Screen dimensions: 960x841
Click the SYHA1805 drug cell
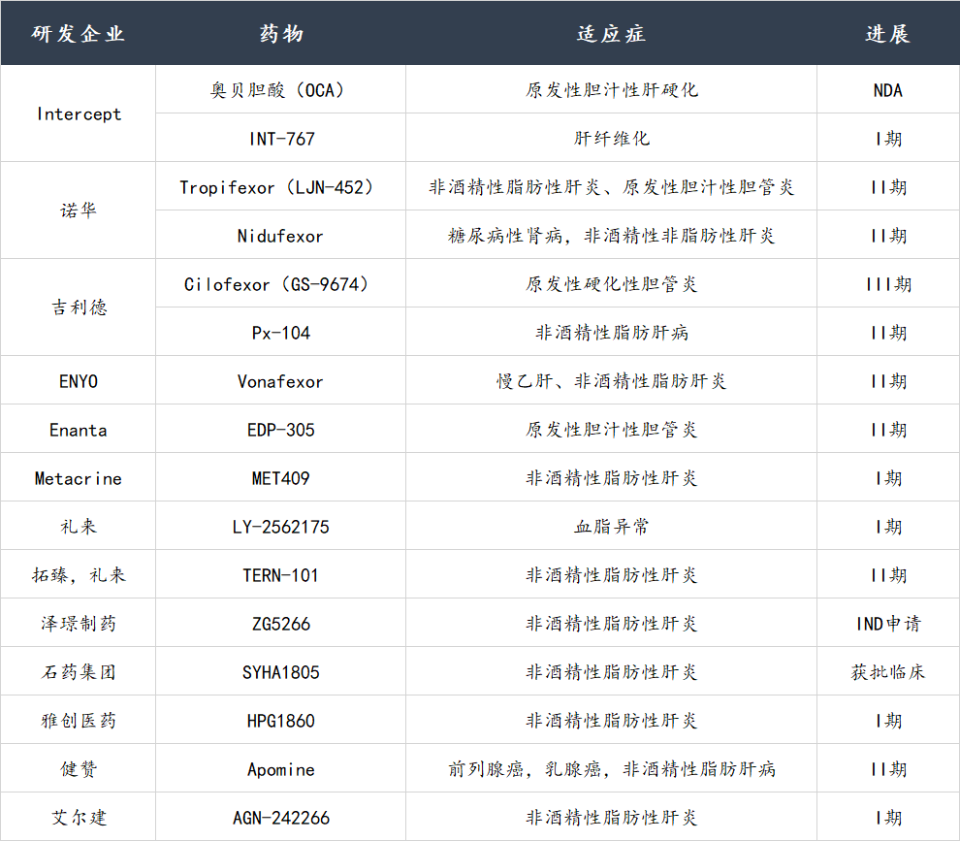[280, 670]
